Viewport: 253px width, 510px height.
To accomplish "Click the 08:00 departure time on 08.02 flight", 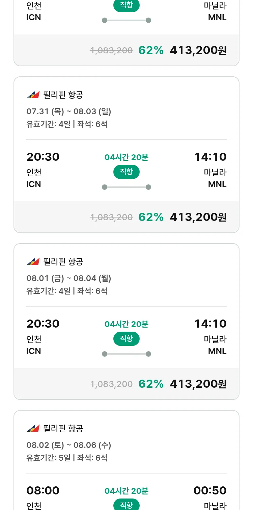I will tap(43, 490).
